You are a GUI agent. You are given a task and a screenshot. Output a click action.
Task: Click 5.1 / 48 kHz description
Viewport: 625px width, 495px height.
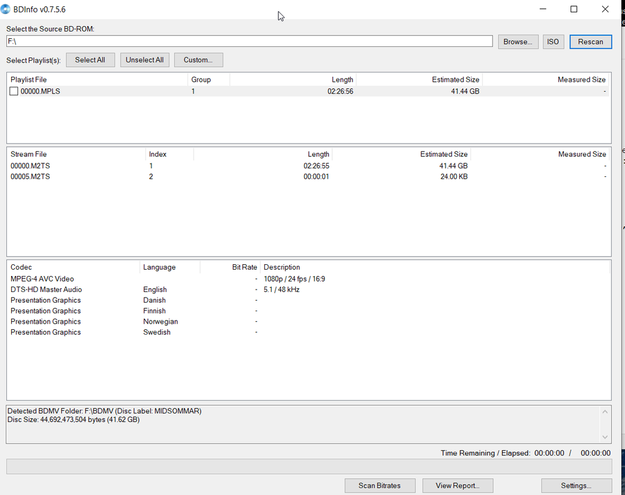(x=282, y=290)
